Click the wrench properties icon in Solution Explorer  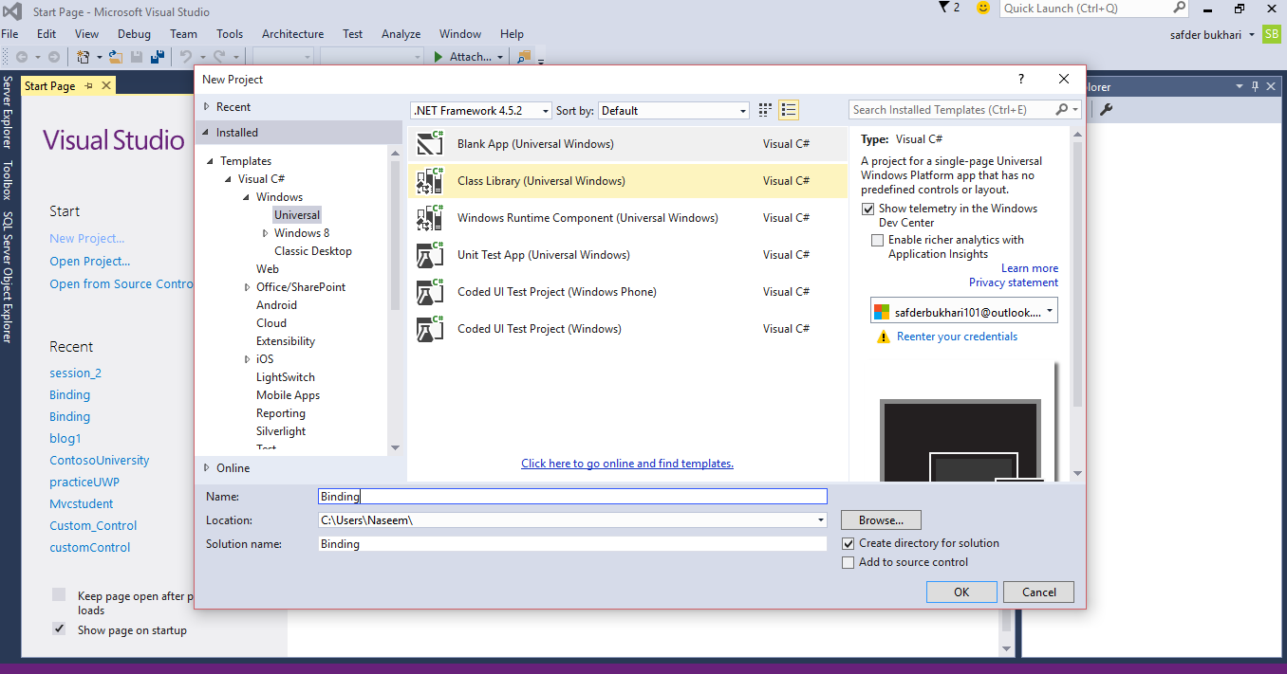[x=1107, y=109]
